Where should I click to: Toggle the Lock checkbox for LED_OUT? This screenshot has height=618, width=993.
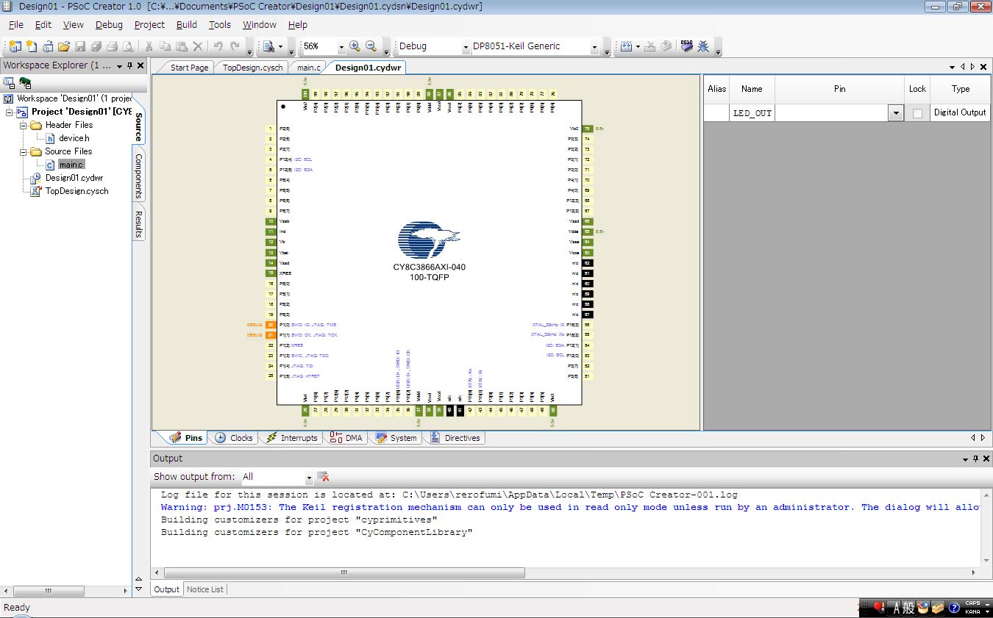click(x=917, y=113)
